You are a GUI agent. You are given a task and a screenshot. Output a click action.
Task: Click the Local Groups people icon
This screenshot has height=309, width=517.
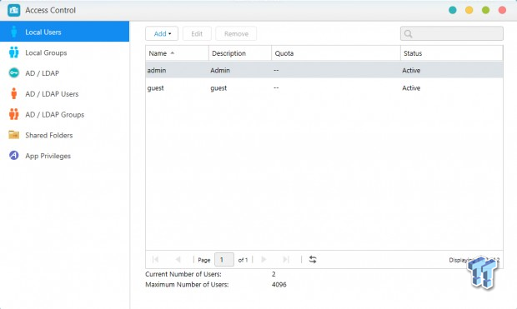(x=14, y=52)
